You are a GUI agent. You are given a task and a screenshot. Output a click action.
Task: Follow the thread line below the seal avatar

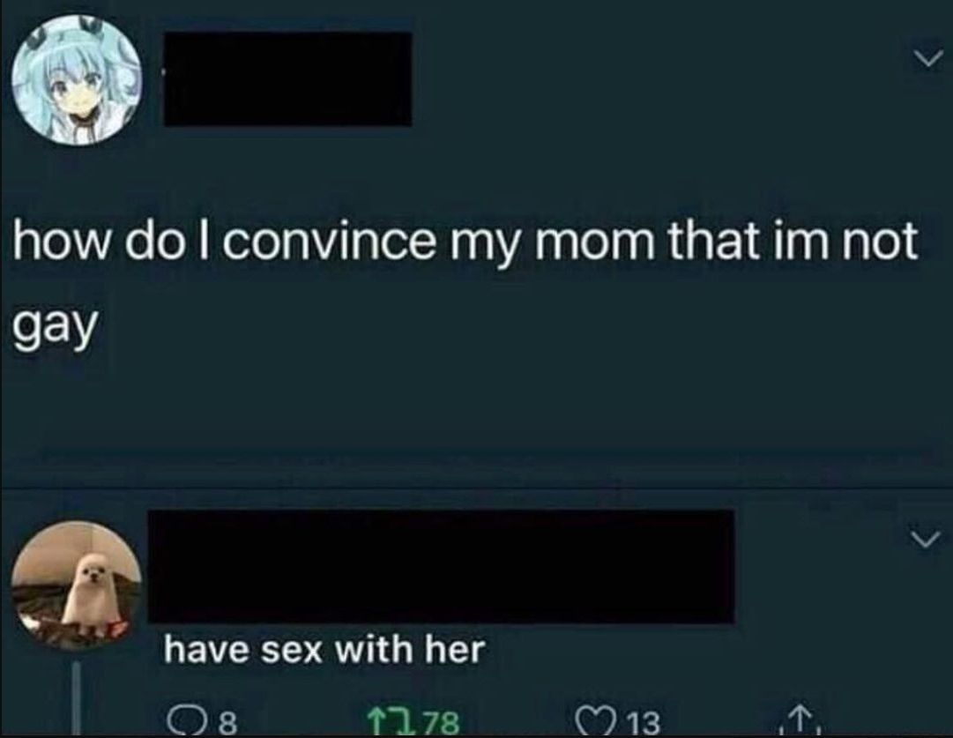point(77,699)
